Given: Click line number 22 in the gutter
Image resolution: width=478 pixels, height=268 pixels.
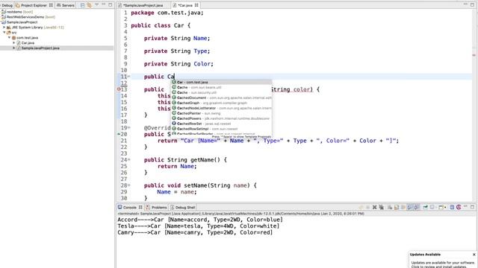Looking at the screenshot, I should click(x=124, y=147).
